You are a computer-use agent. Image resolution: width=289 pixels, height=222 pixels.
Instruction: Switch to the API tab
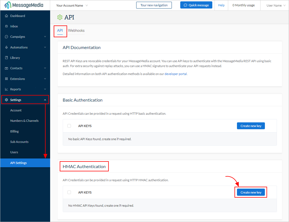60,31
